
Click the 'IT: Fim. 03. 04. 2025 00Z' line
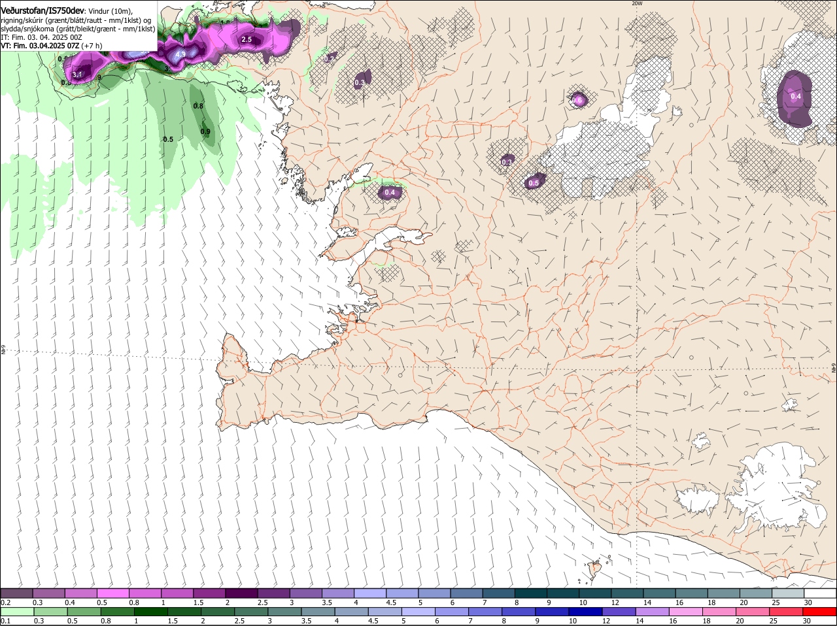coord(41,37)
